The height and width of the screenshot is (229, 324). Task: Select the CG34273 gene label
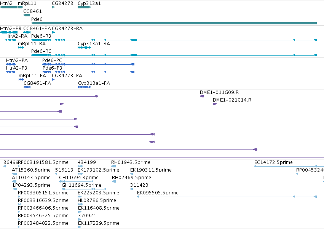point(62,3)
